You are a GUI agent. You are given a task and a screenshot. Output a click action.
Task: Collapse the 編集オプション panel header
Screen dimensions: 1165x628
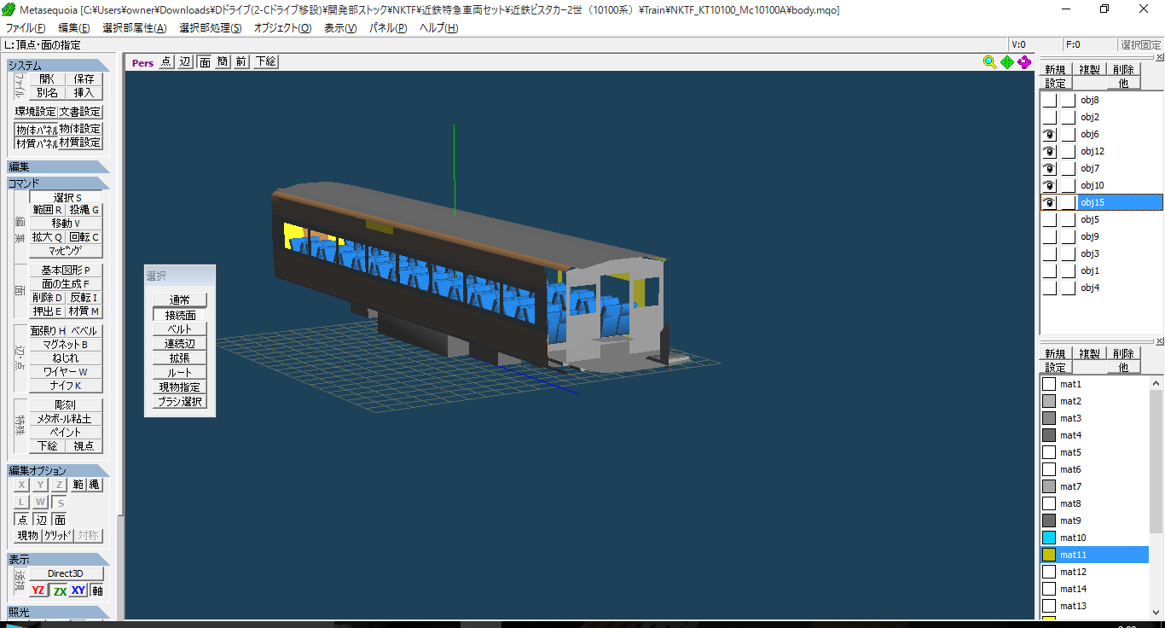[58, 471]
